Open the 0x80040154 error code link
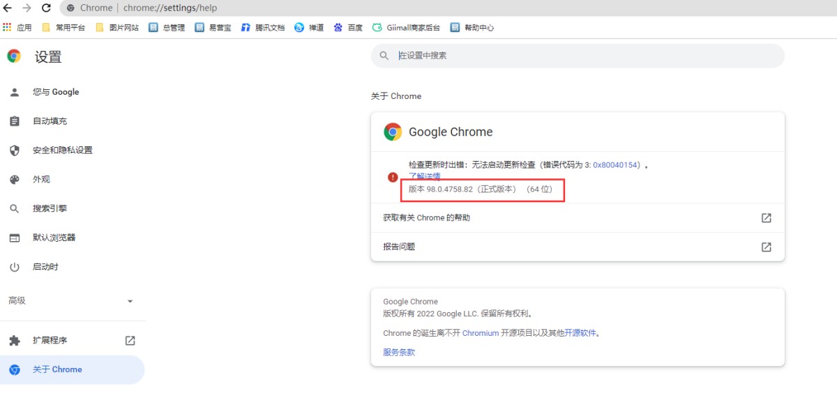Image resolution: width=837 pixels, height=416 pixels. 617,165
